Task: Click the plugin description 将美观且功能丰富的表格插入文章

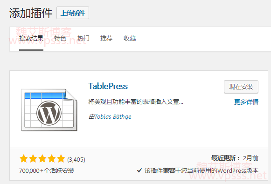Action: pyautogui.click(x=136, y=102)
